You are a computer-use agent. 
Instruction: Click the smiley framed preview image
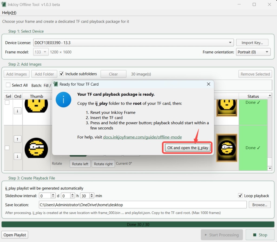click(227, 108)
